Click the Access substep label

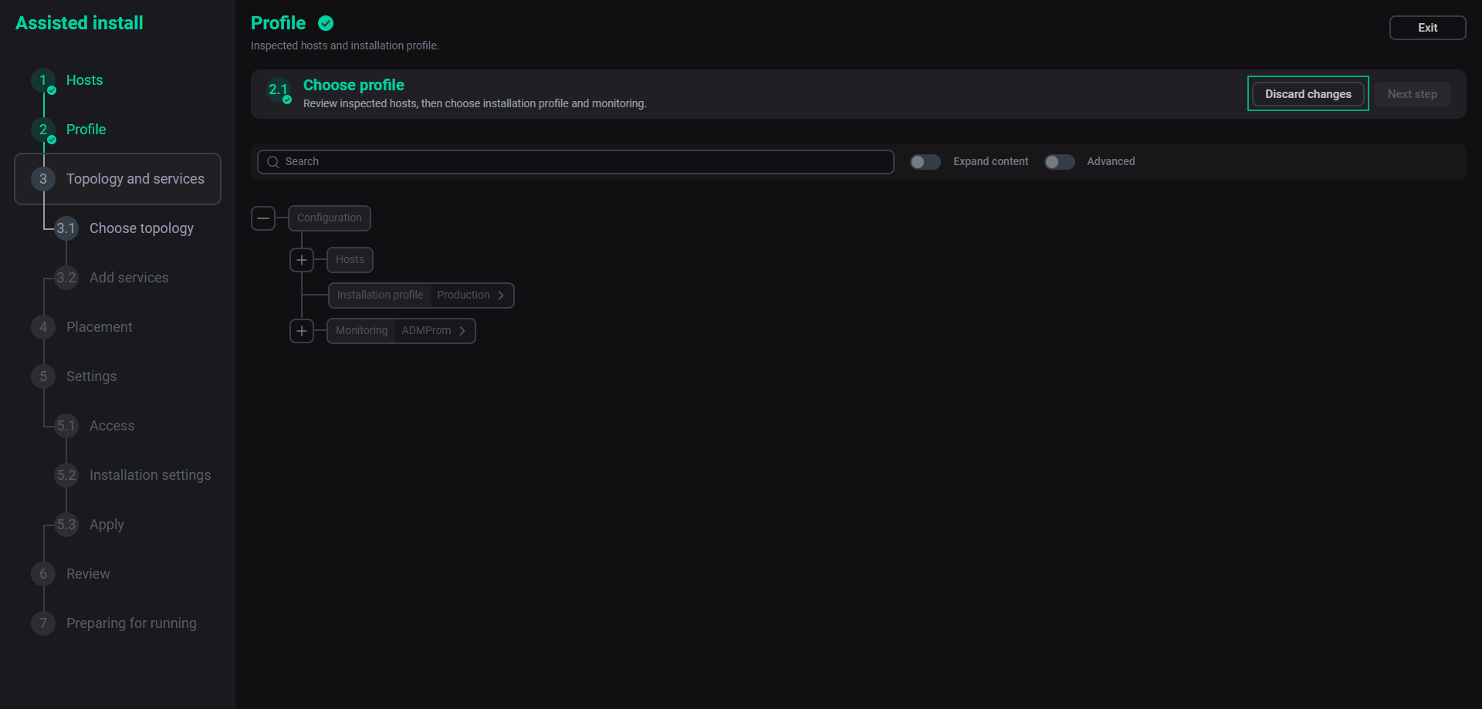tap(112, 426)
